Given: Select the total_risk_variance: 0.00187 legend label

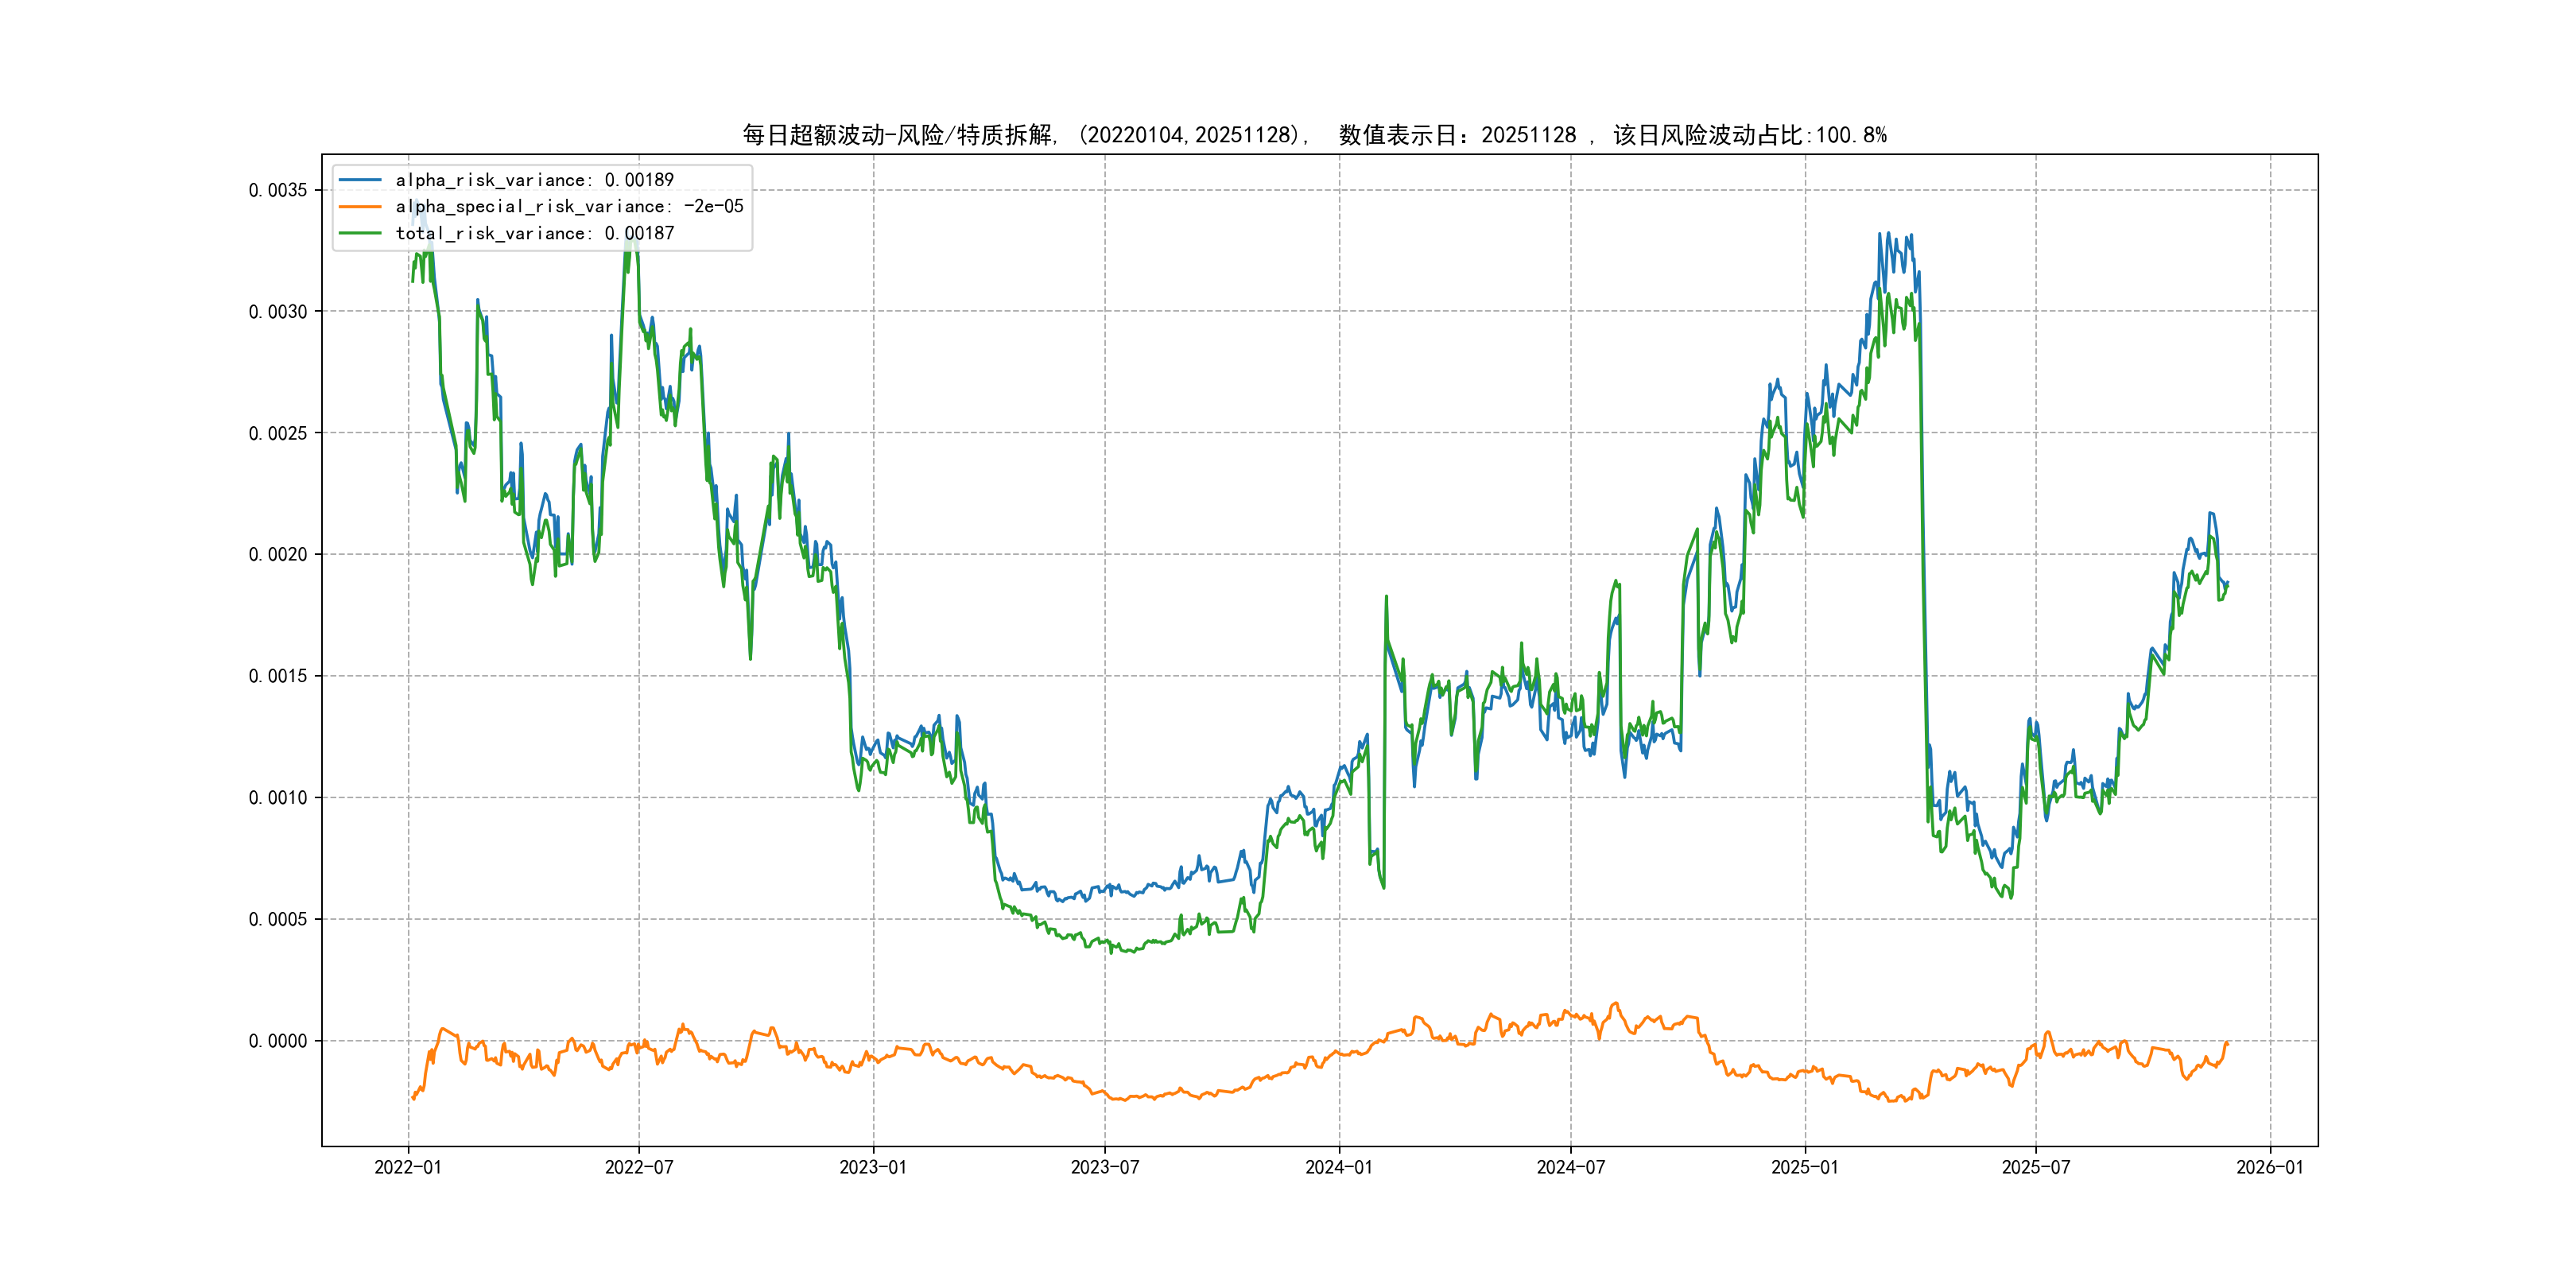Looking at the screenshot, I should point(534,233).
